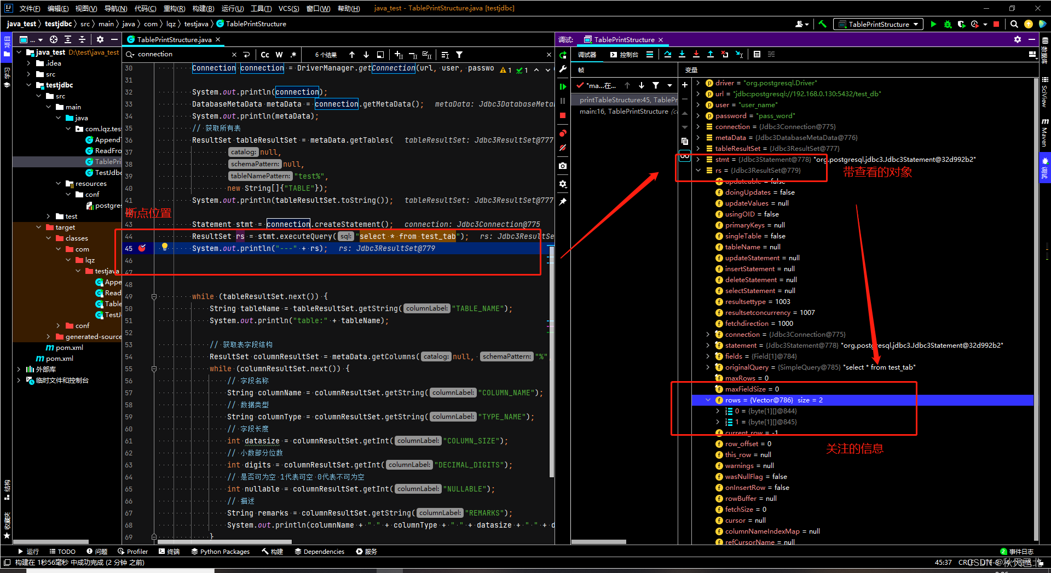This screenshot has width=1051, height=573.
Task: Expand the driver variable node
Action: click(x=698, y=83)
